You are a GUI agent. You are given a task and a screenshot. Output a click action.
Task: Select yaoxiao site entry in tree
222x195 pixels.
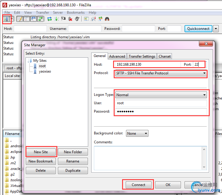[45, 71]
